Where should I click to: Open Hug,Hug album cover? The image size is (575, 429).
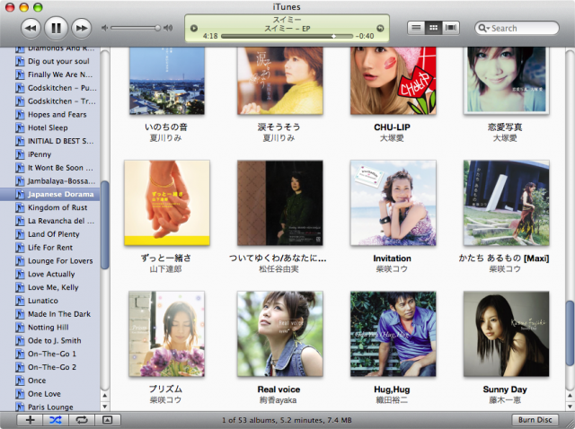tap(394, 334)
